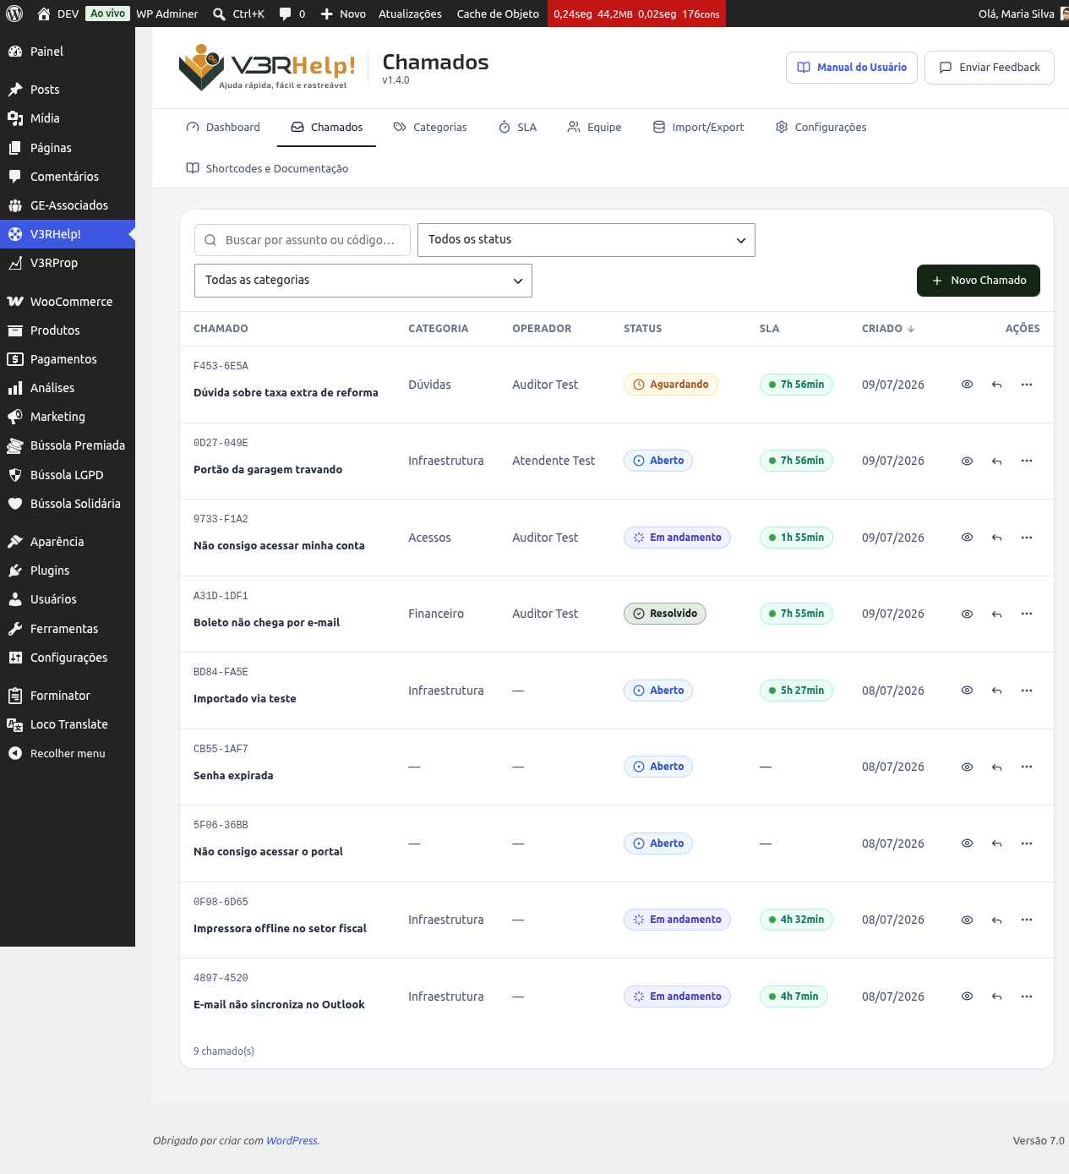The height and width of the screenshot is (1174, 1069).
Task: Click the 1h 55min SLA badge
Action: click(x=796, y=538)
